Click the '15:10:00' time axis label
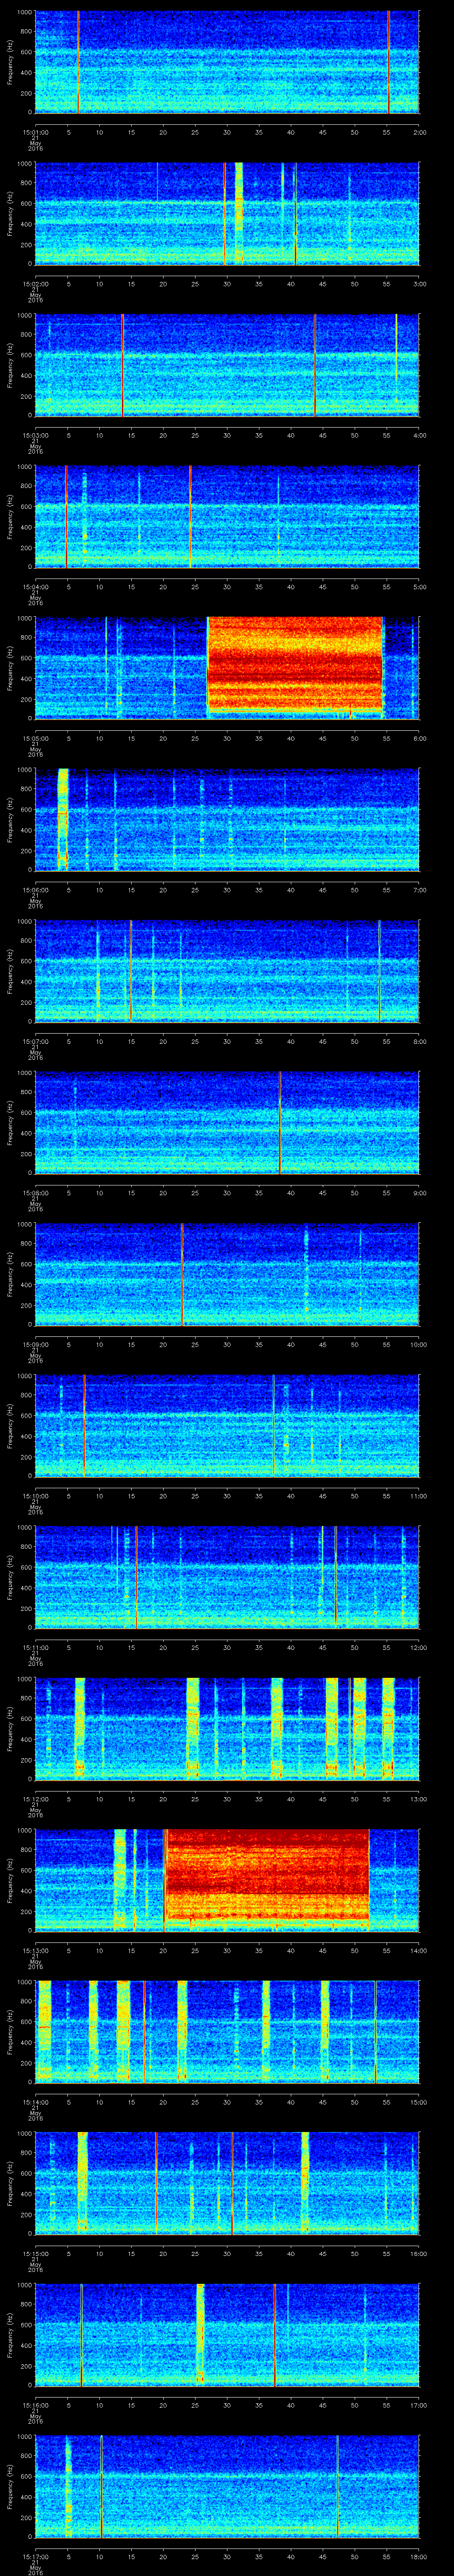Screen dimensions: 454x2576 36,1495
